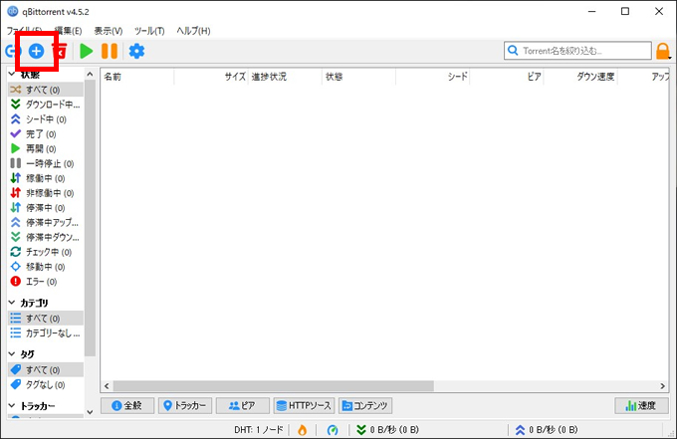Image resolution: width=677 pixels, height=439 pixels.
Task: Collapse the 状態 section
Action: pos(12,75)
